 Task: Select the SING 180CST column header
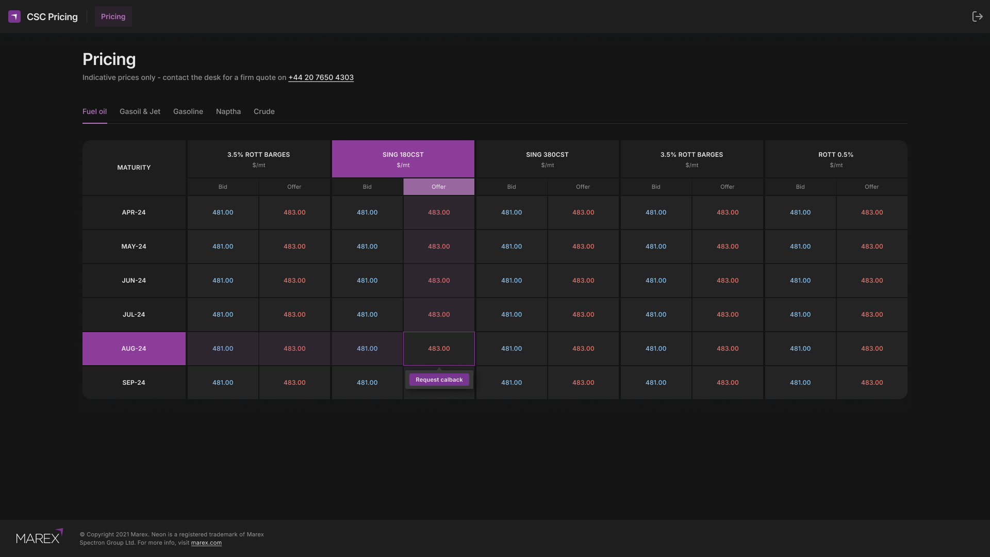pos(403,159)
